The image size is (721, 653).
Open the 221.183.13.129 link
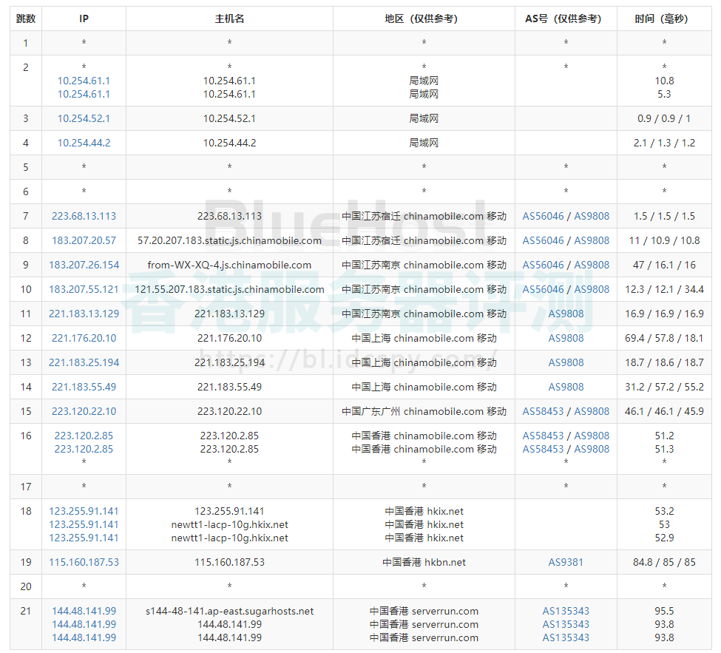tap(84, 314)
